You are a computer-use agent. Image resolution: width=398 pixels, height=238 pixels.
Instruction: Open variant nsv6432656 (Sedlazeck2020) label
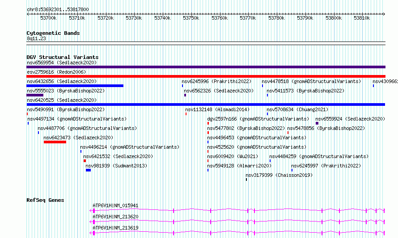click(x=62, y=81)
